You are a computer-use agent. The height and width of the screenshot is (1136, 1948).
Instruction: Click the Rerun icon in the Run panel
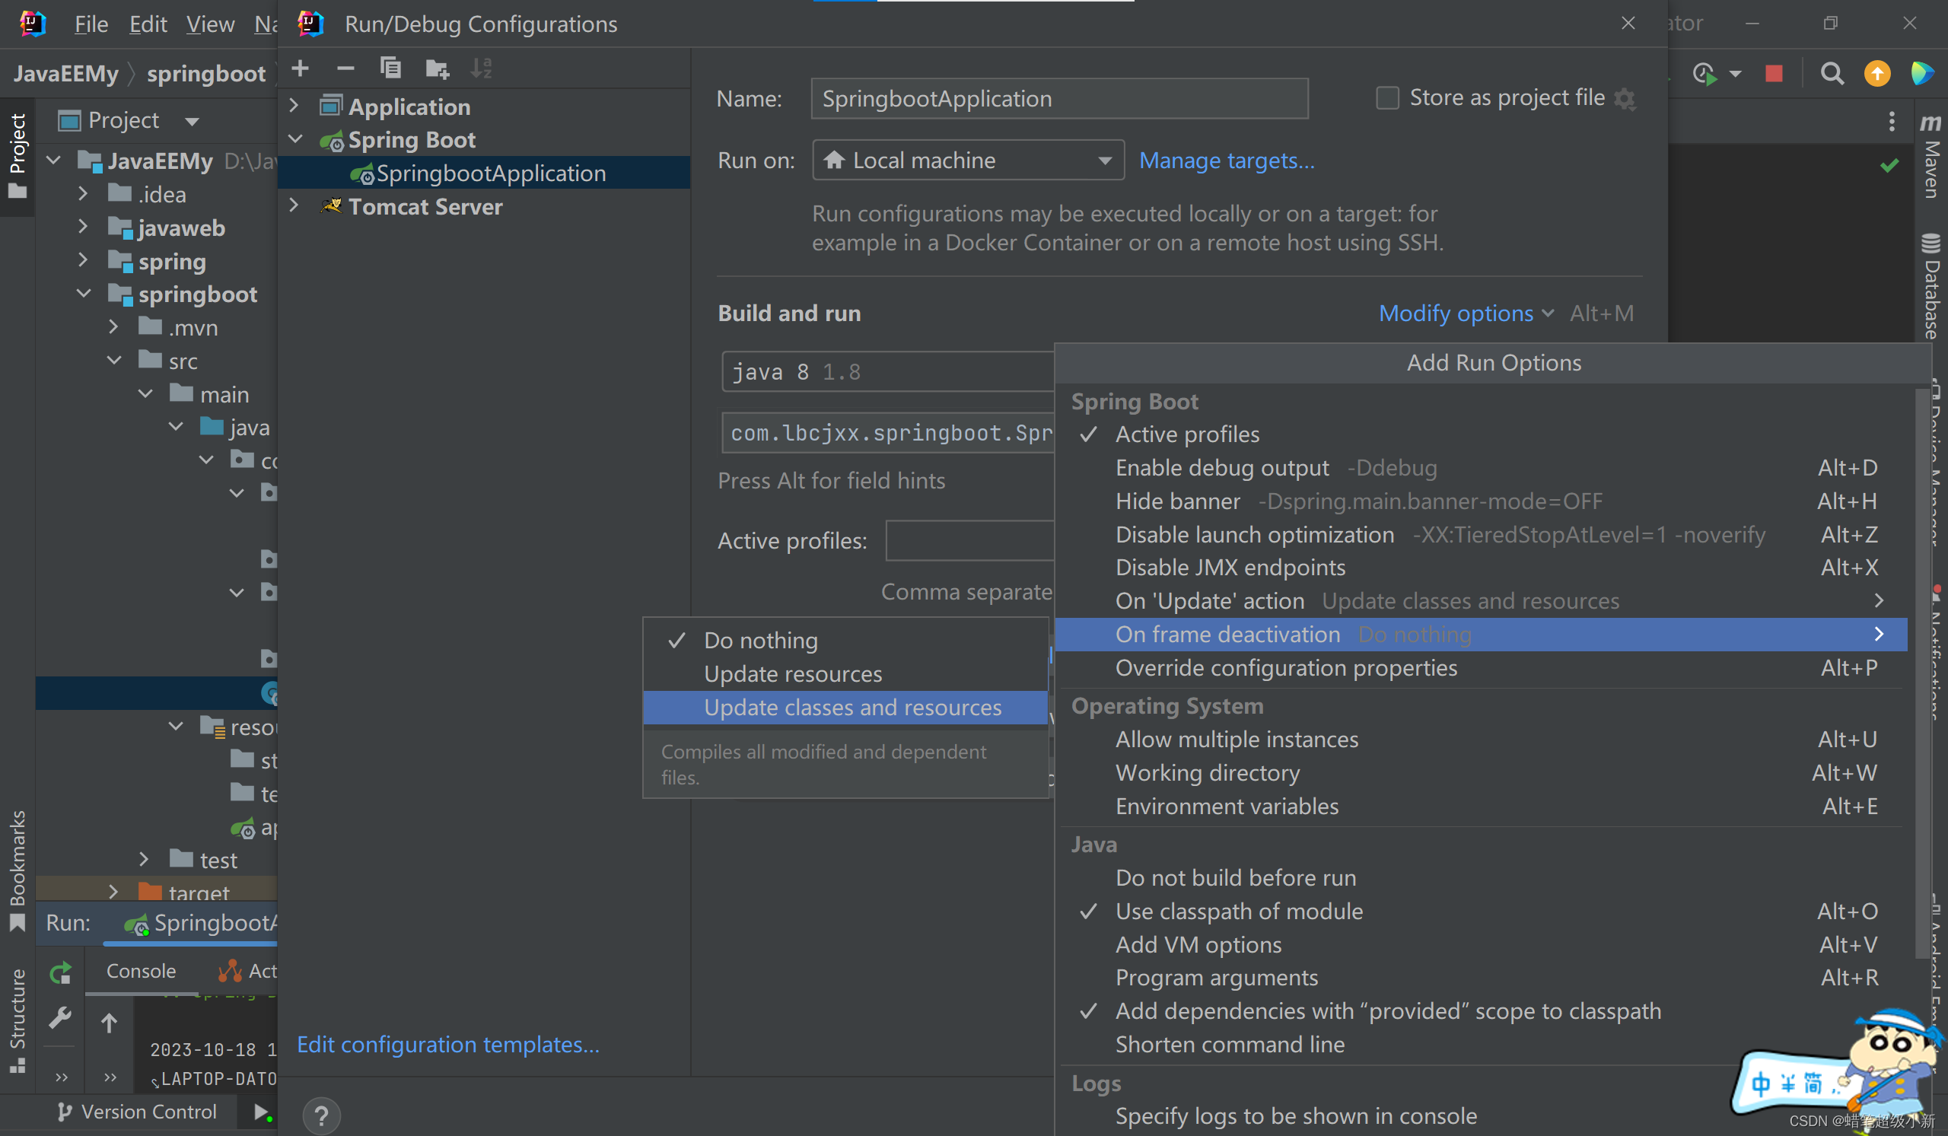(60, 972)
